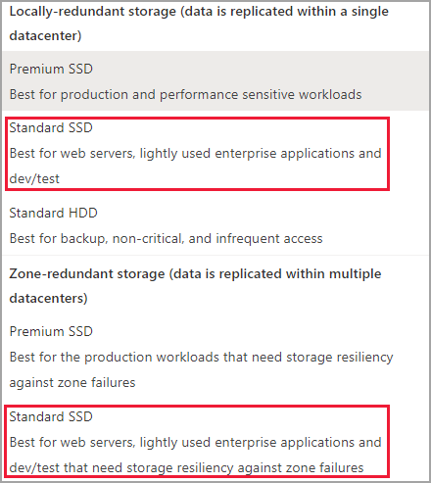
Task: Select Premium SSD under Zone-redundant storage
Action: (x=215, y=357)
